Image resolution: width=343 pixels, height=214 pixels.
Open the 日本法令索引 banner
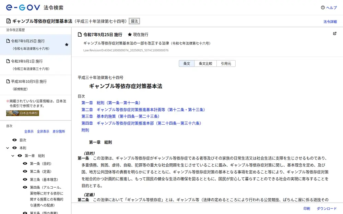pos(23,113)
